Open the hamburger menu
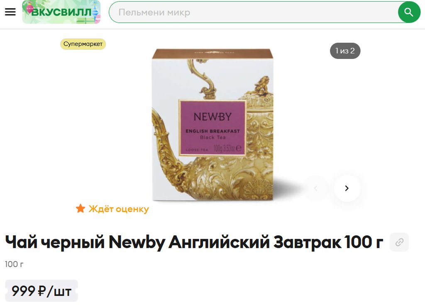 [10, 12]
